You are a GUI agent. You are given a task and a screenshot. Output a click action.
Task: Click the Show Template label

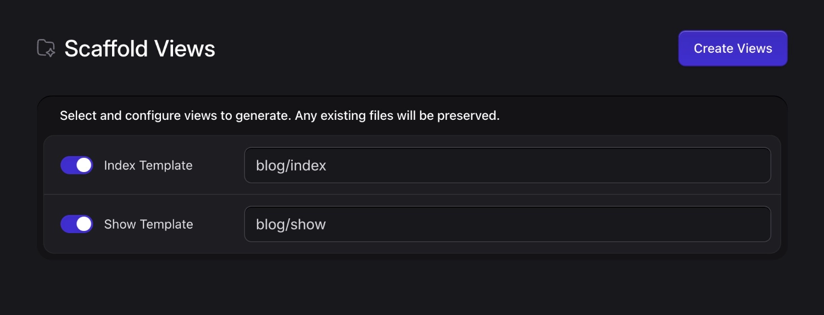pos(148,224)
